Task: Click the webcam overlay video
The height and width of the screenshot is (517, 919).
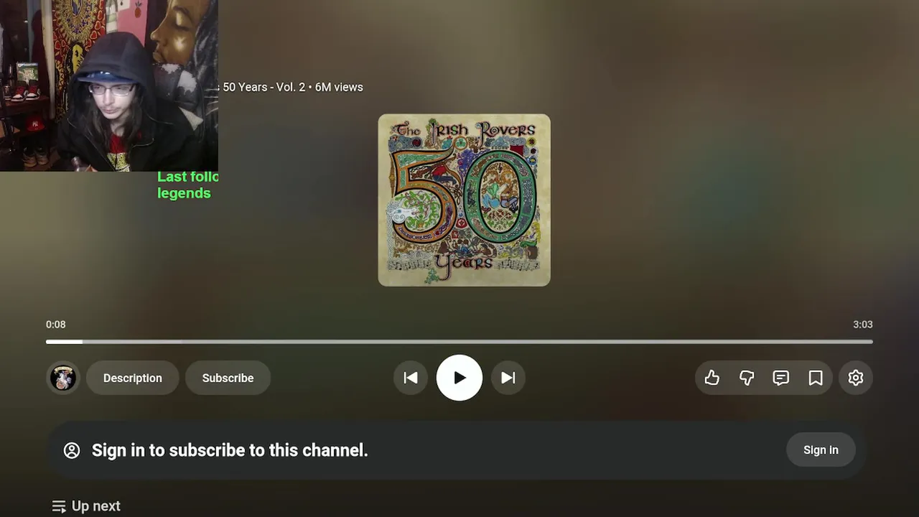Action: coord(109,85)
